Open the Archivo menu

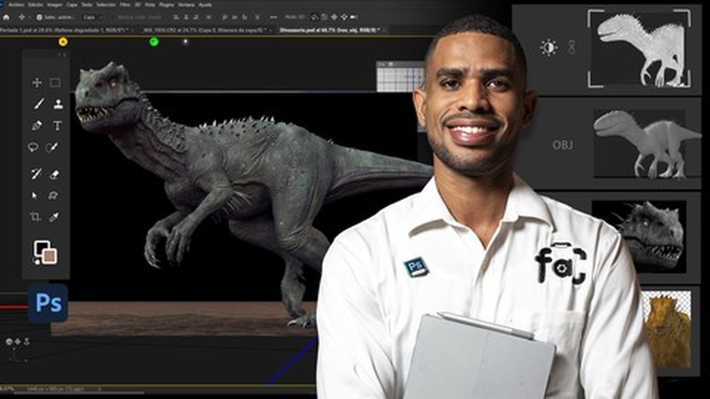(16, 4)
